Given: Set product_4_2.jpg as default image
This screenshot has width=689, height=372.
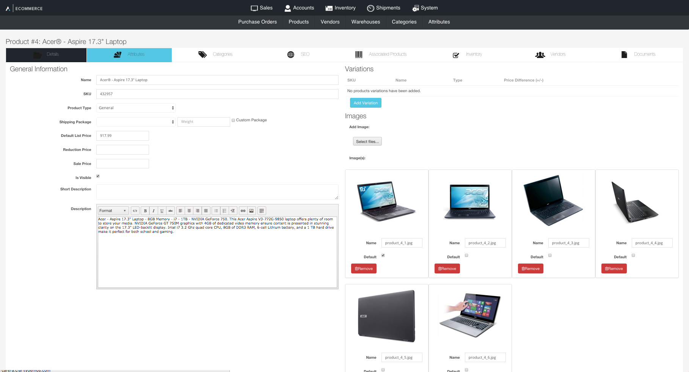Looking at the screenshot, I should pyautogui.click(x=466, y=255).
